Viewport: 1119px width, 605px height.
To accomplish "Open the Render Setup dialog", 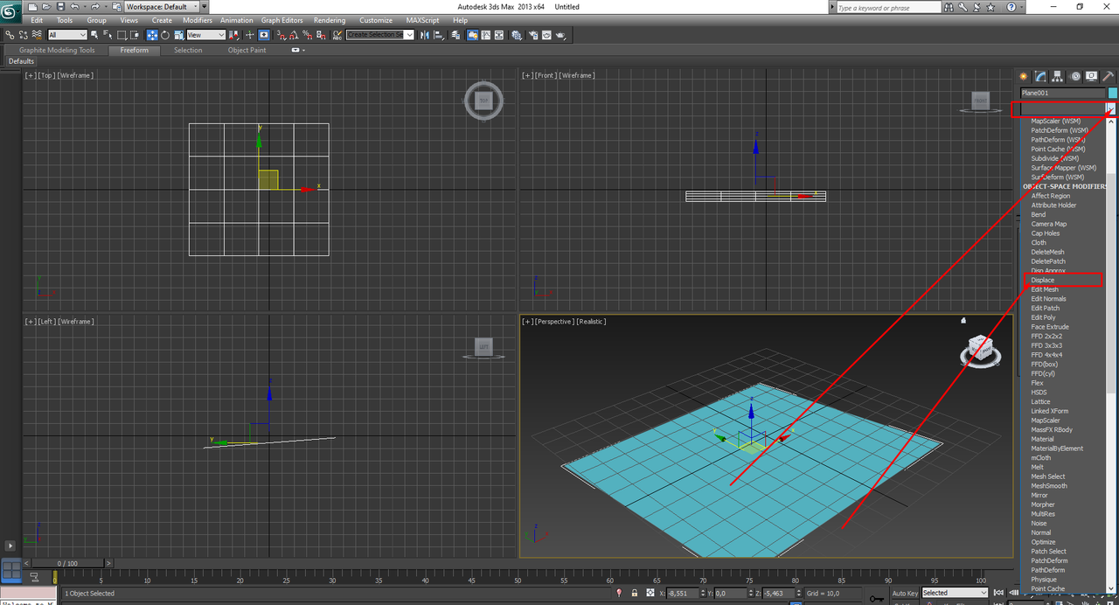I will pyautogui.click(x=534, y=35).
